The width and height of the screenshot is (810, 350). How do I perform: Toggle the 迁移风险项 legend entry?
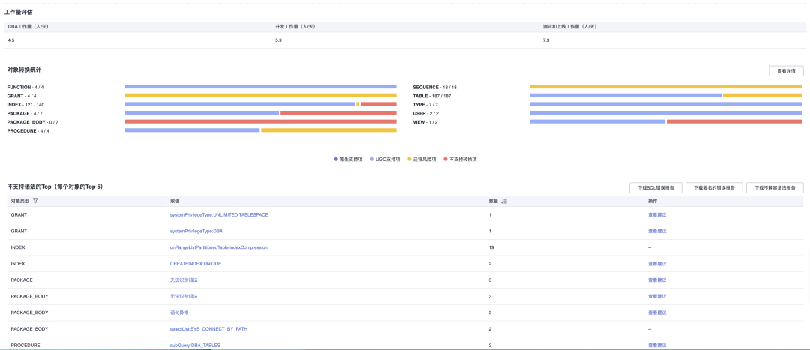(420, 159)
